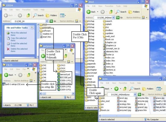Select the icms folder in html window
This screenshot has width=166, height=122.
[x=90, y=85]
